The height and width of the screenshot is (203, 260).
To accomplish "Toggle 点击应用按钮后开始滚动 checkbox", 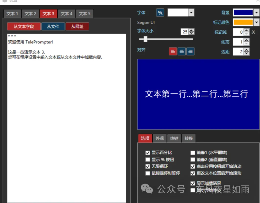I will pos(193,166).
